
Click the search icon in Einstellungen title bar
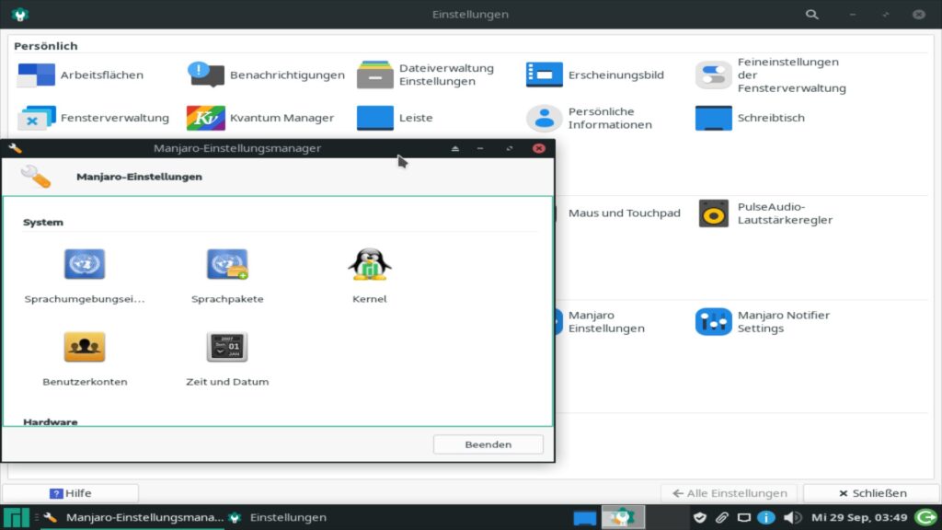[x=811, y=15]
